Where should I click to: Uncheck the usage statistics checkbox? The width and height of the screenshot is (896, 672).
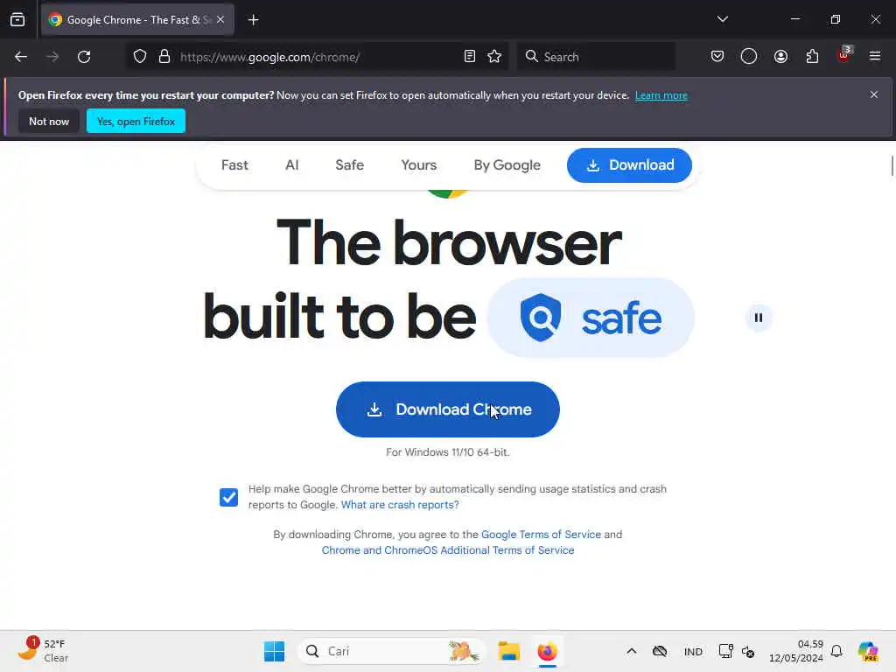pos(228,497)
